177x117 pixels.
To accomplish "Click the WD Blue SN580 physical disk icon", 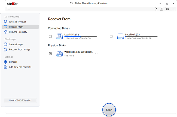I will [60, 53].
